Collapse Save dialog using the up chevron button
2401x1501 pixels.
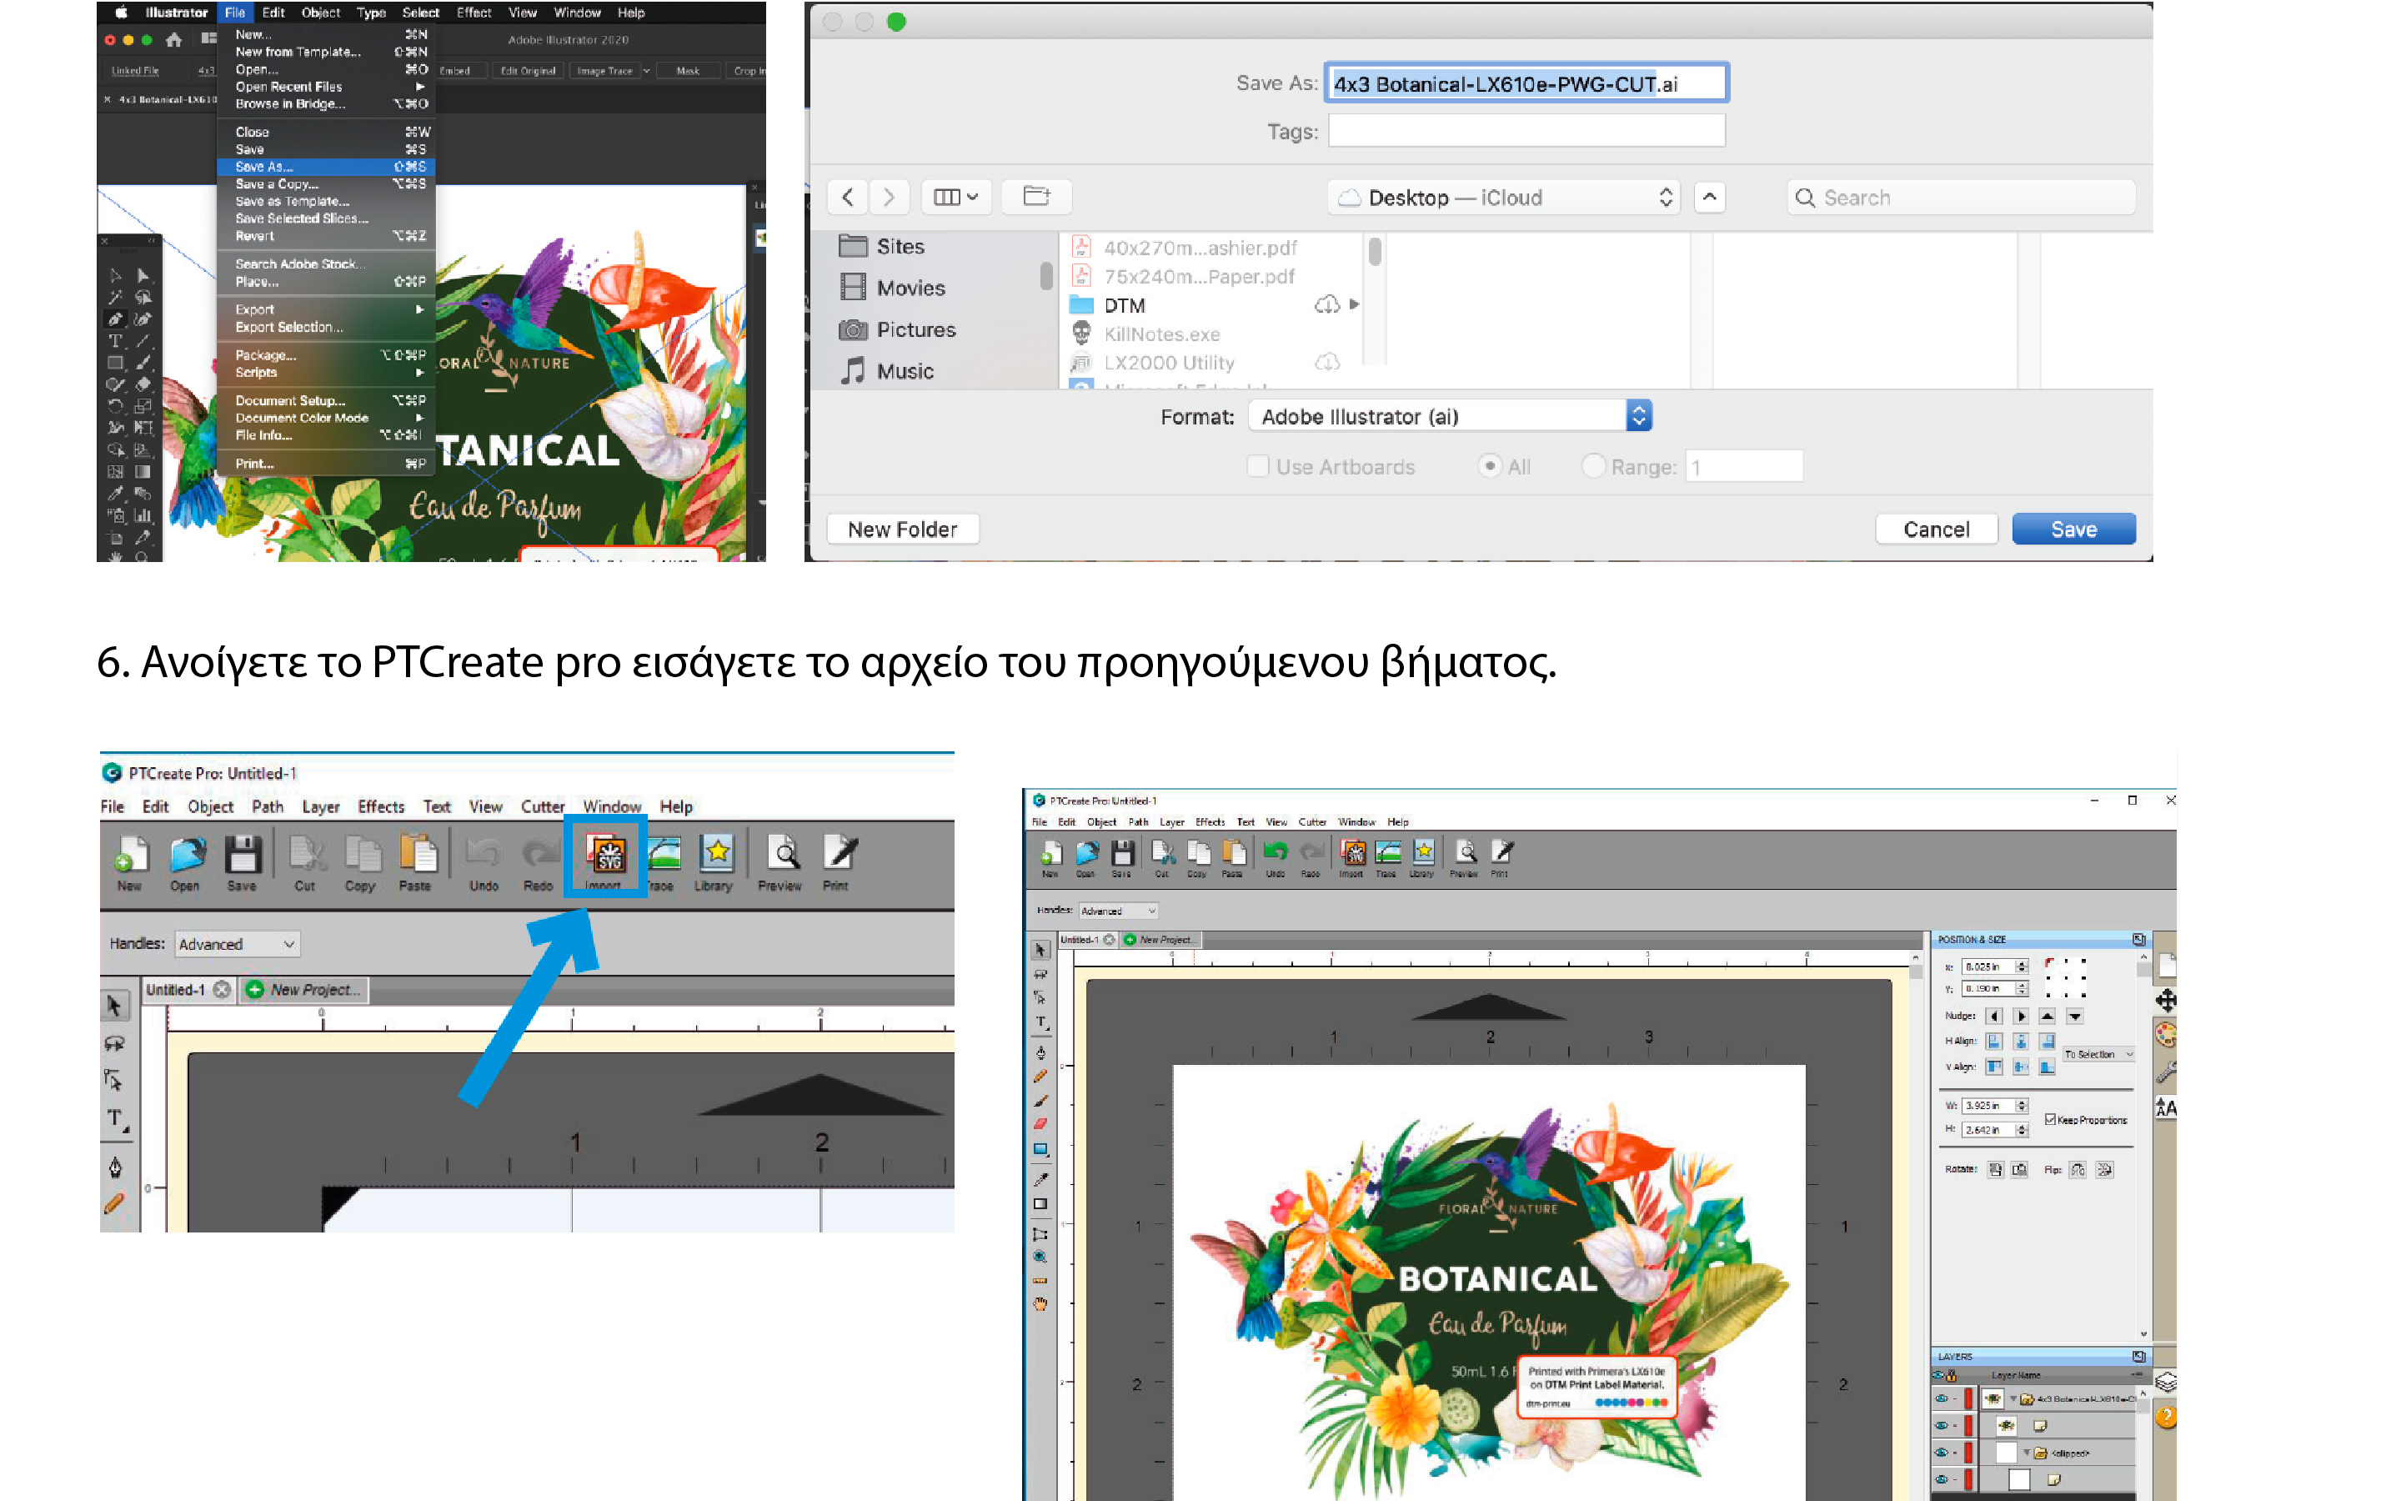1708,197
